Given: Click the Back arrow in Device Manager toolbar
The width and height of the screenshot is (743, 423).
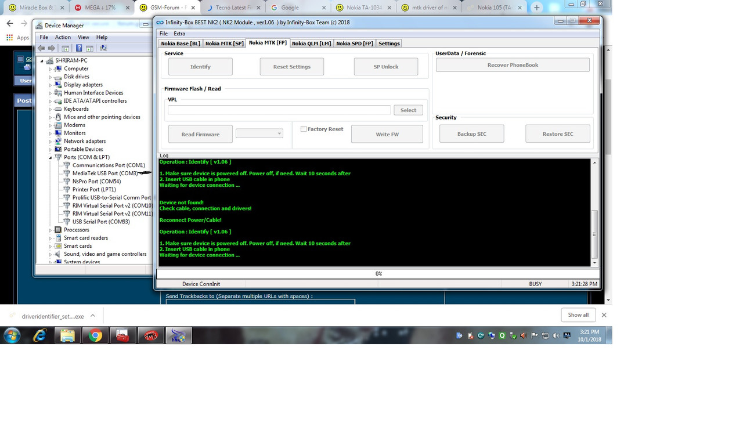Looking at the screenshot, I should [x=41, y=48].
